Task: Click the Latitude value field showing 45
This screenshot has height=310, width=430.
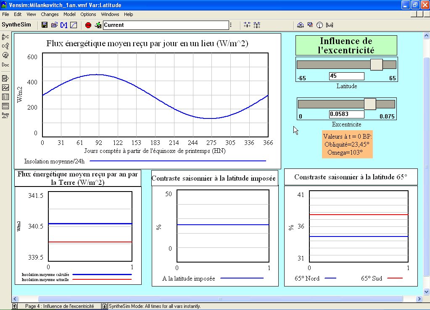Action: (x=346, y=76)
